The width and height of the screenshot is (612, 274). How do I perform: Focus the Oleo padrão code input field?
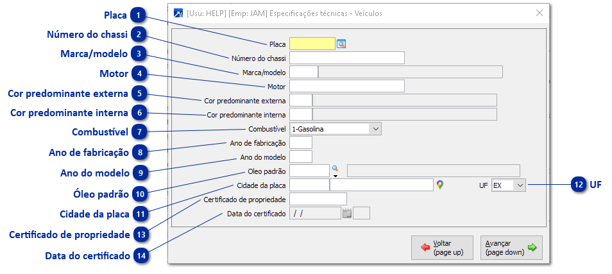pyautogui.click(x=309, y=171)
